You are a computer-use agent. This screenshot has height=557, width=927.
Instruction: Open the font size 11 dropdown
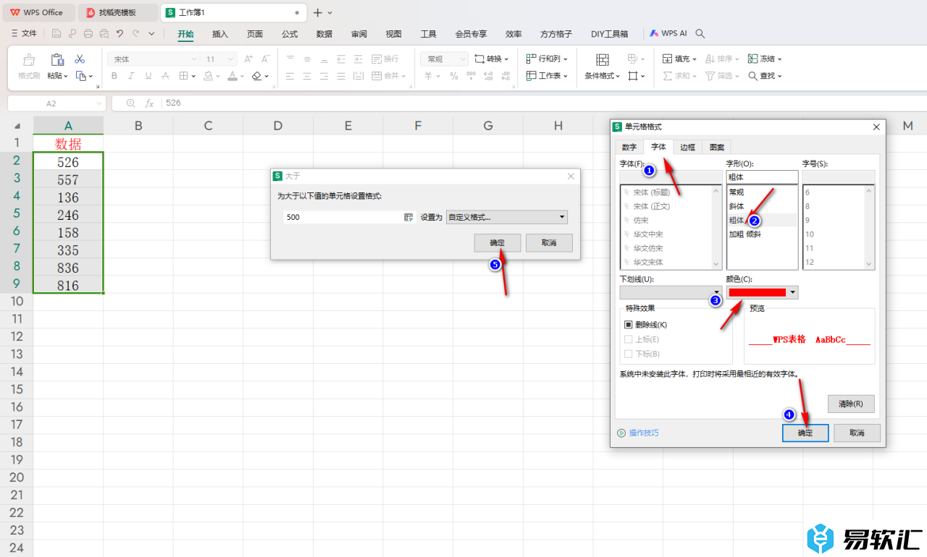(x=232, y=59)
